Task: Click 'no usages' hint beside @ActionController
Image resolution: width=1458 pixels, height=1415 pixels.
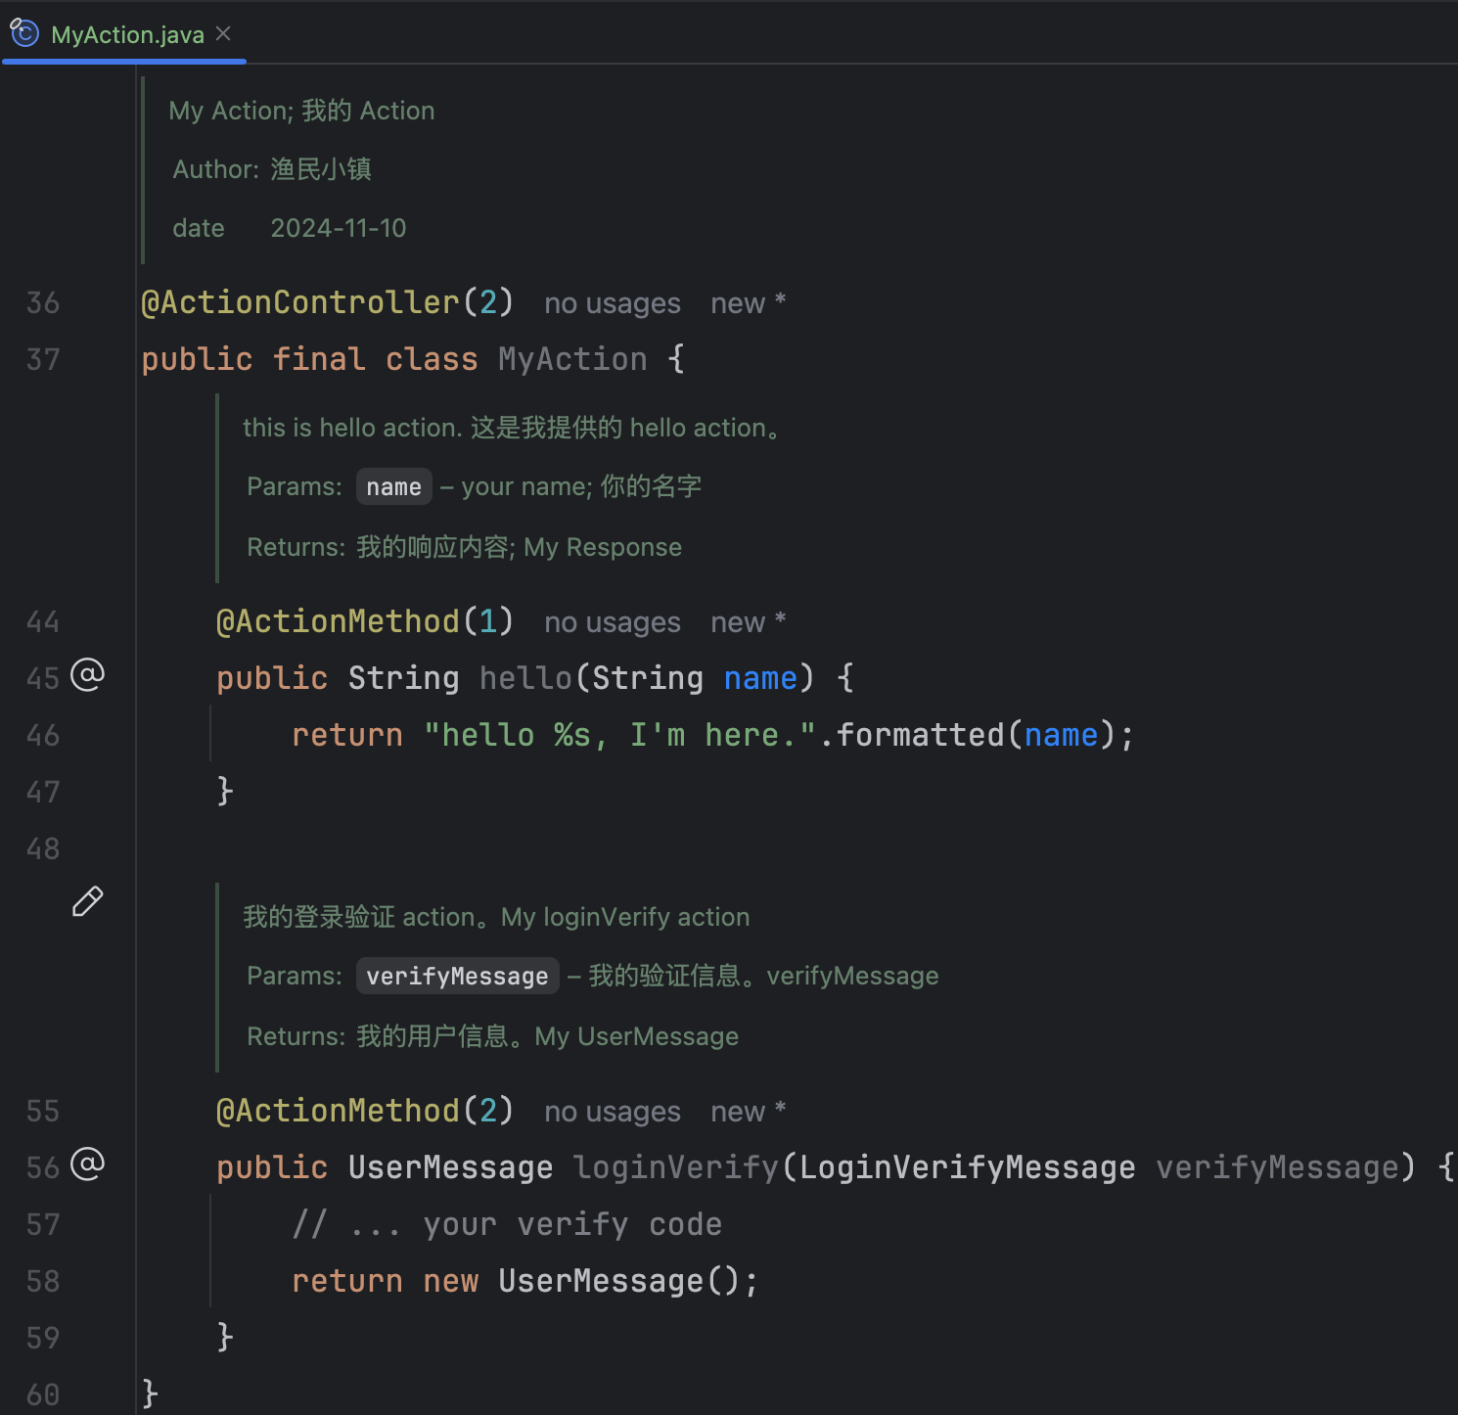Action: point(612,304)
